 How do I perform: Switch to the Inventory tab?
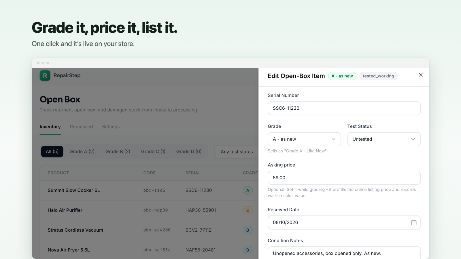[50, 127]
